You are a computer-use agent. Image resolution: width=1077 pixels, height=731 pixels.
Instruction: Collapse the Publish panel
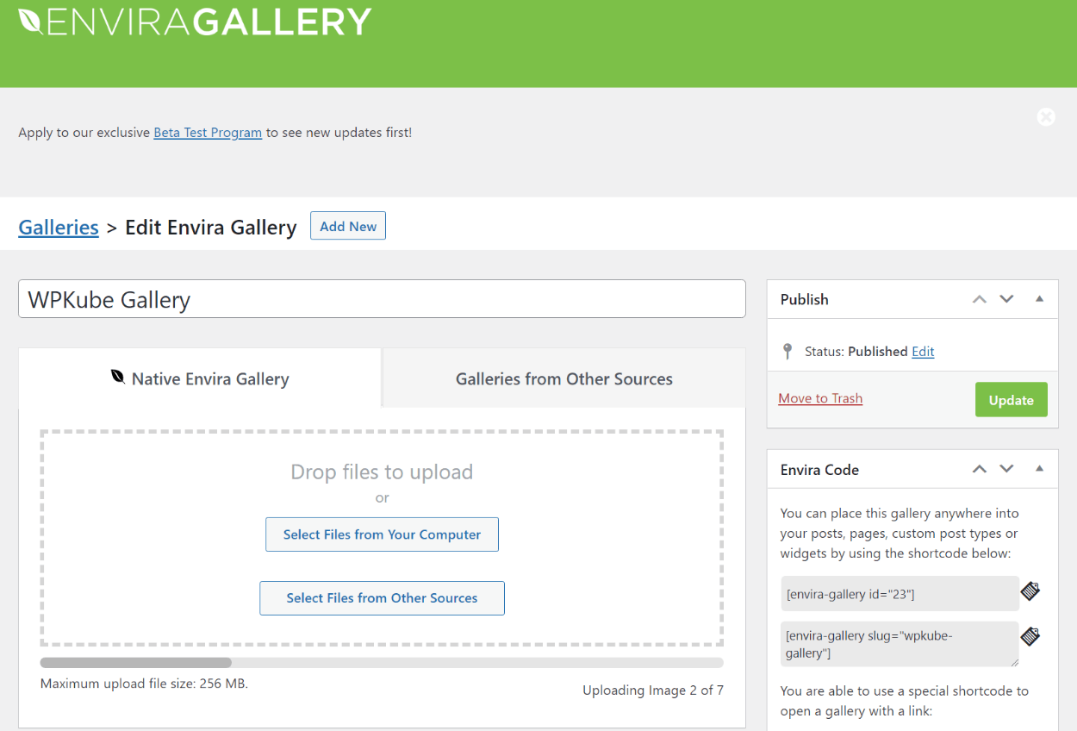(x=1039, y=299)
